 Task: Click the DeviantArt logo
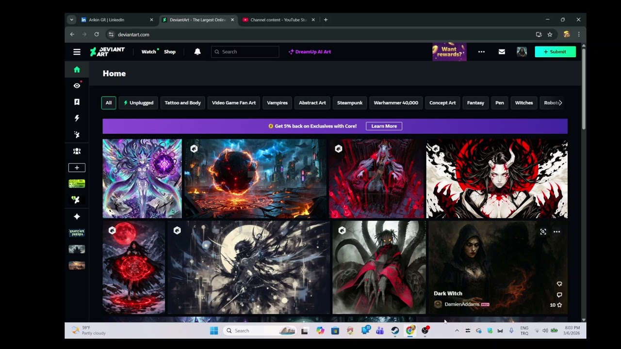[x=107, y=52]
